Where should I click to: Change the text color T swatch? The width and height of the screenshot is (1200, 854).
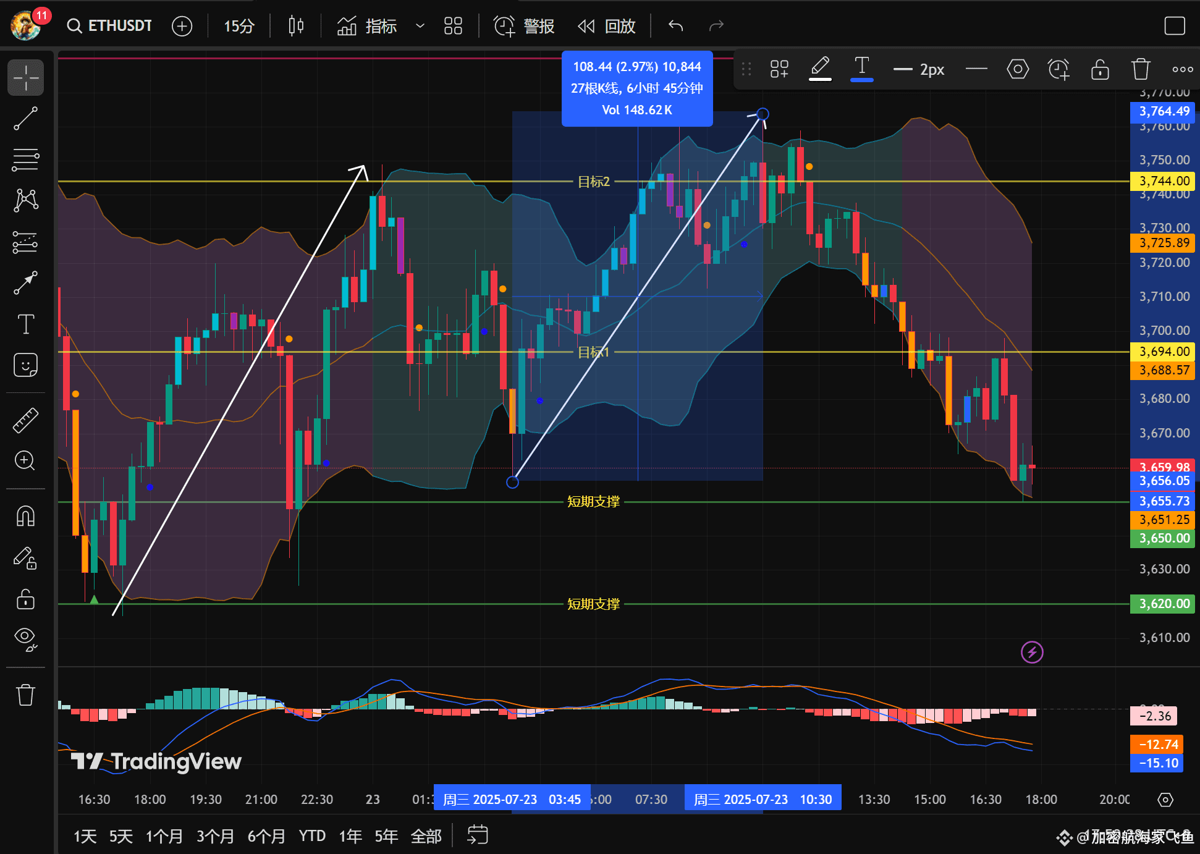click(861, 69)
